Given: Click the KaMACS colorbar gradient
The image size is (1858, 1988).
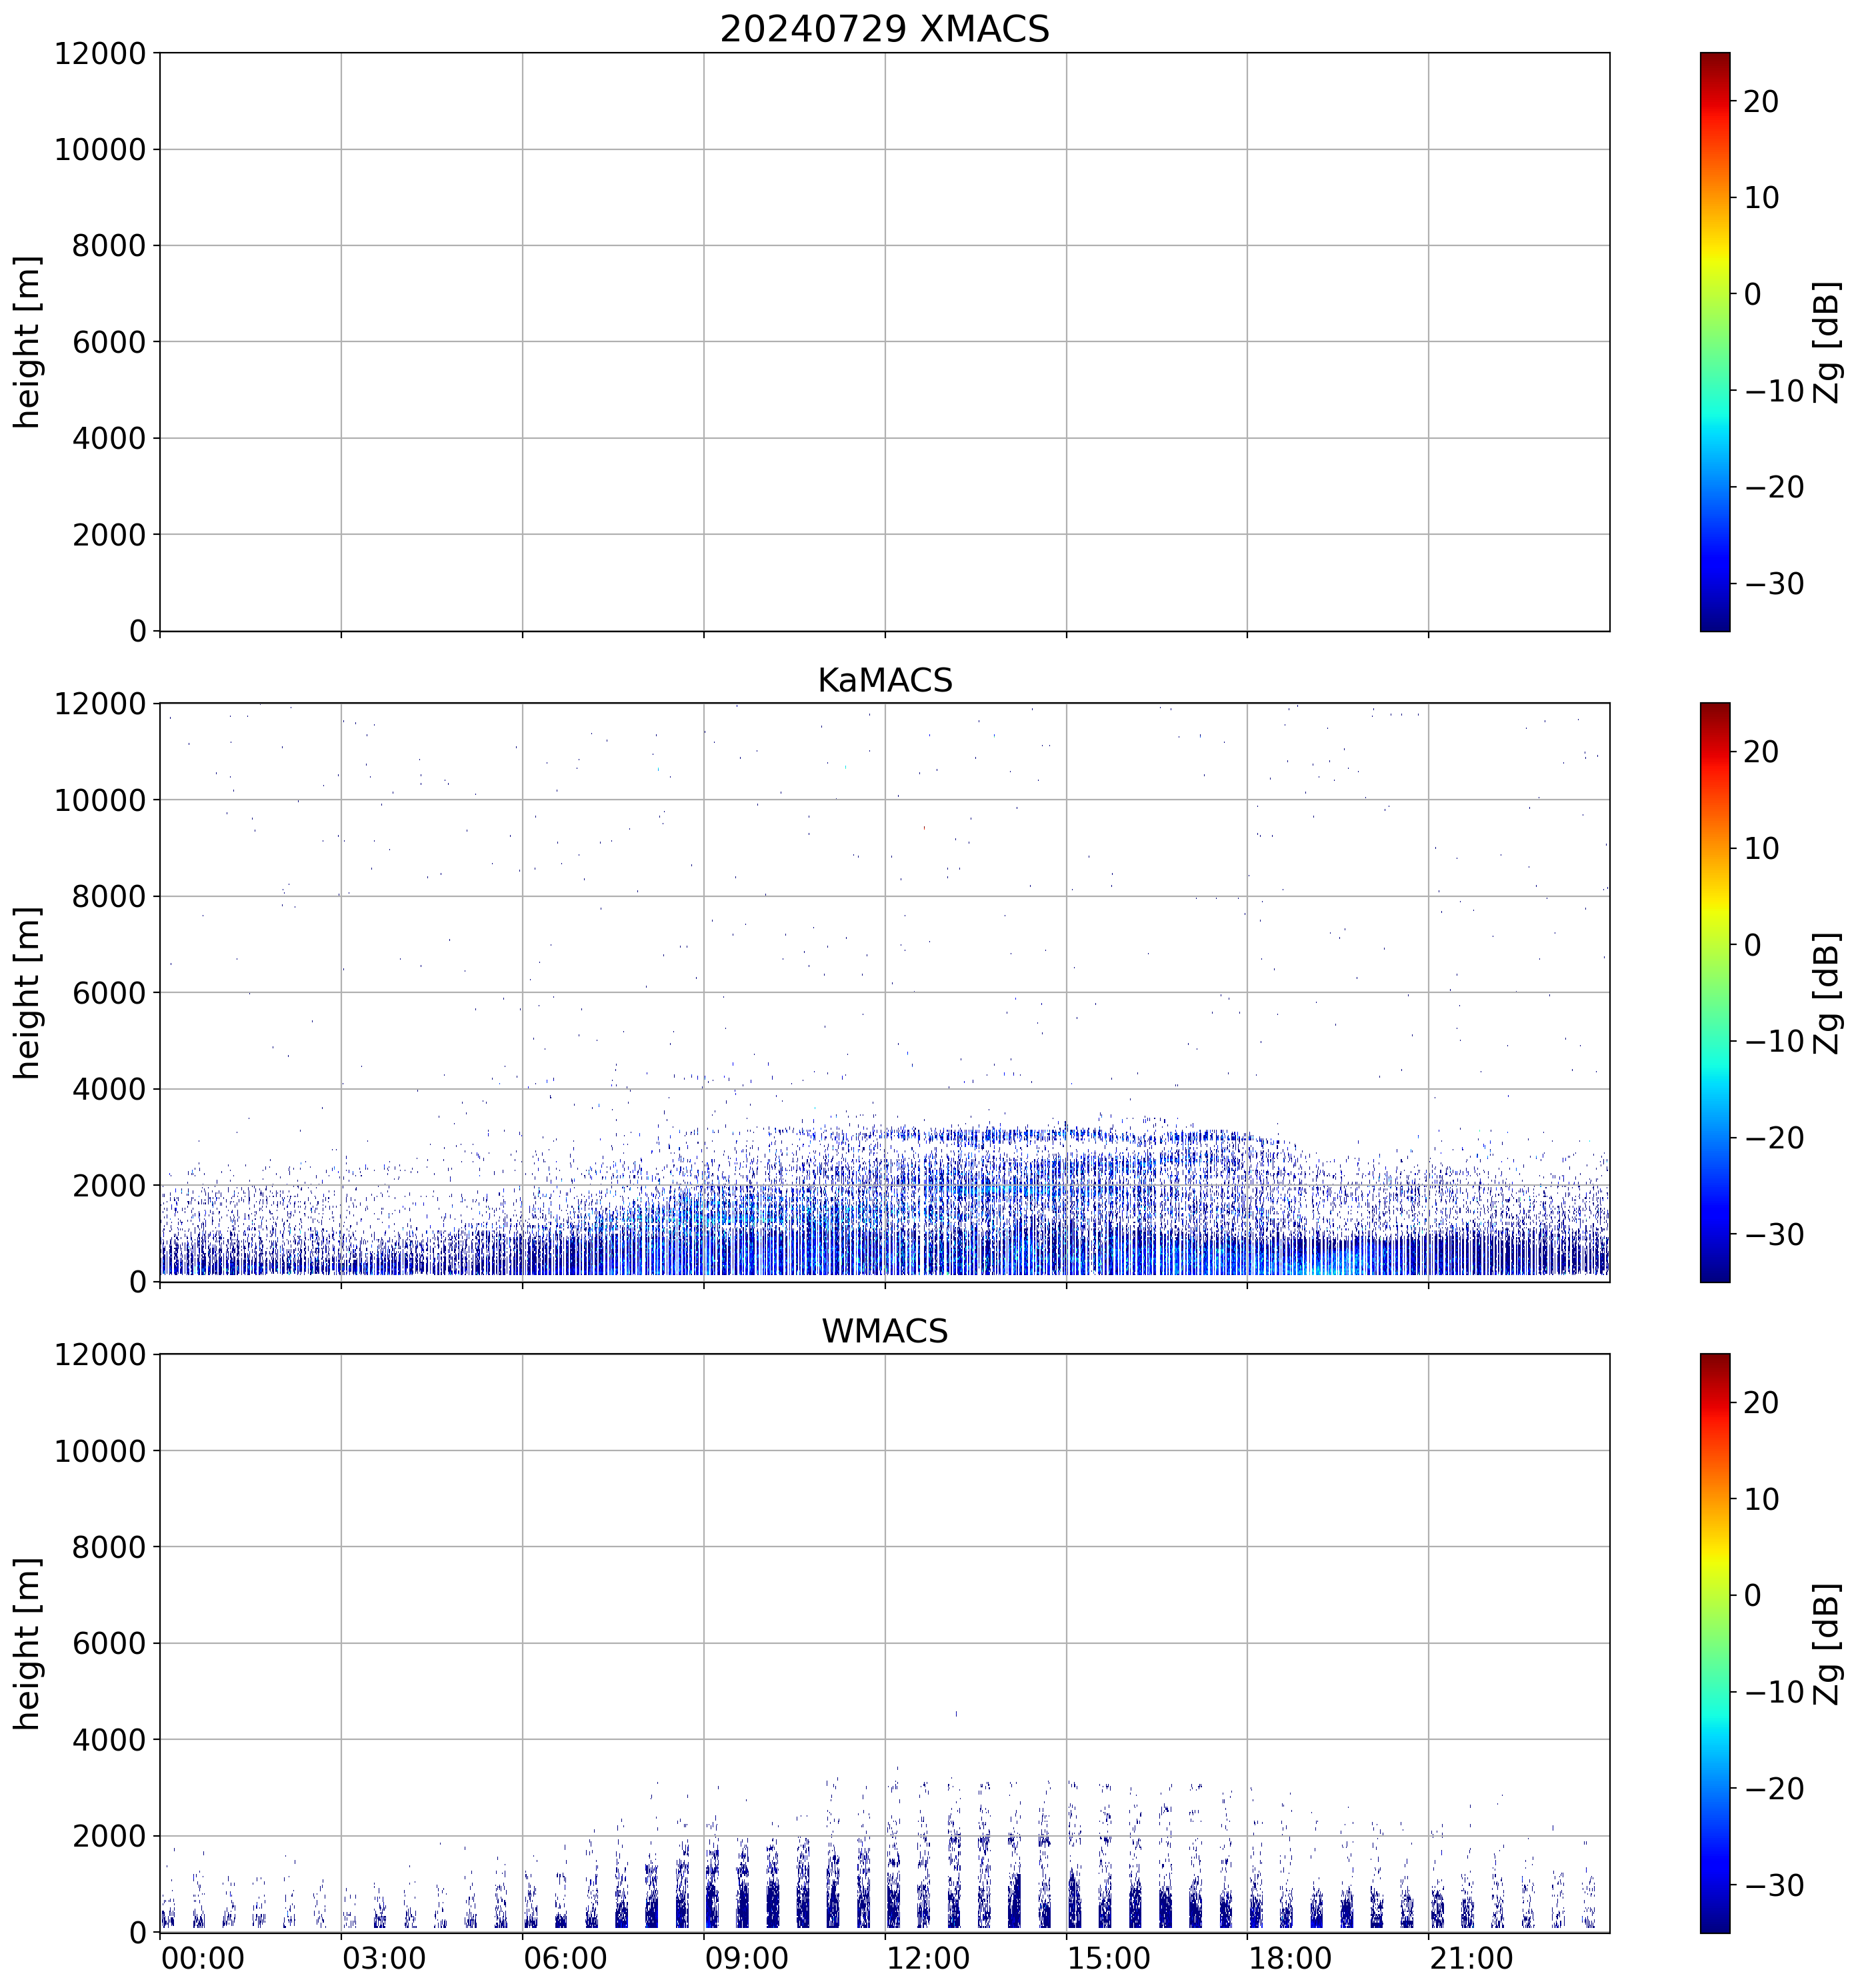Looking at the screenshot, I should (1714, 992).
